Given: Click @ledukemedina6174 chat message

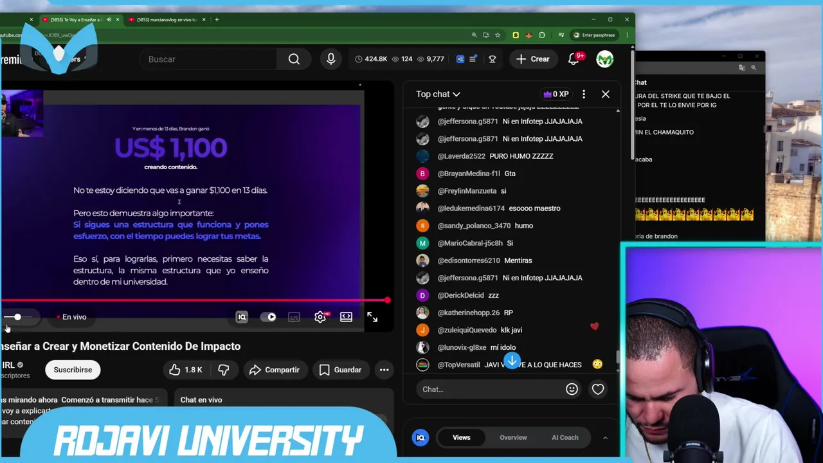Looking at the screenshot, I should point(499,208).
